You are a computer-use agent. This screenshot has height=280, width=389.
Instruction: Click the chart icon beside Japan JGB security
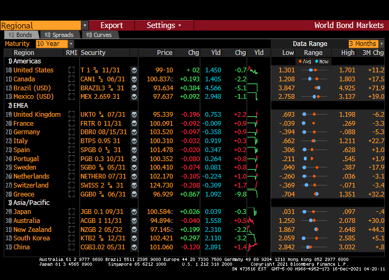[134, 212]
